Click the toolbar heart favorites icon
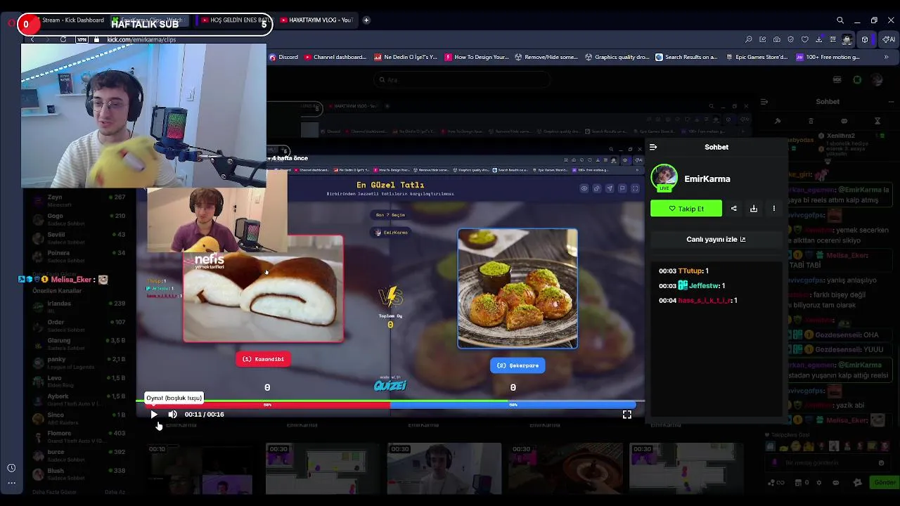Image resolution: width=900 pixels, height=506 pixels. [805, 39]
